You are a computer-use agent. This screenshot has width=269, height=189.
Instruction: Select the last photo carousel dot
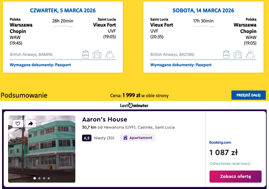point(49,178)
